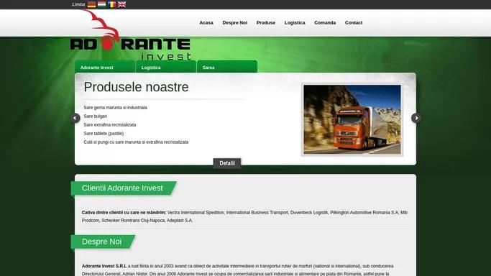
Task: Click the Detalii button
Action: point(227,163)
